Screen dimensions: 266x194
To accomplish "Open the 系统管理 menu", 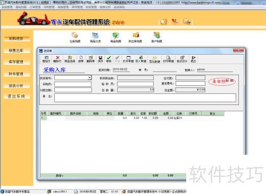I will point(7,7).
